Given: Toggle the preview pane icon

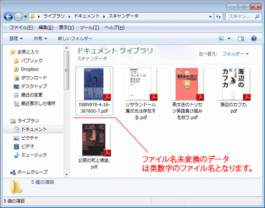Looking at the screenshot, I should (x=241, y=39).
